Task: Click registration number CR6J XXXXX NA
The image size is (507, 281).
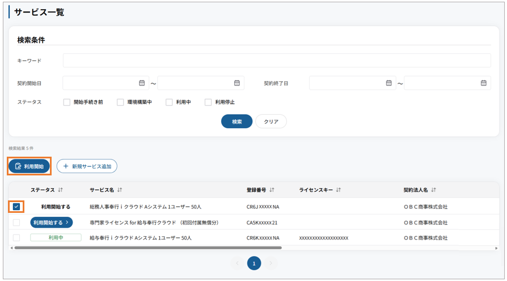Action: [263, 207]
